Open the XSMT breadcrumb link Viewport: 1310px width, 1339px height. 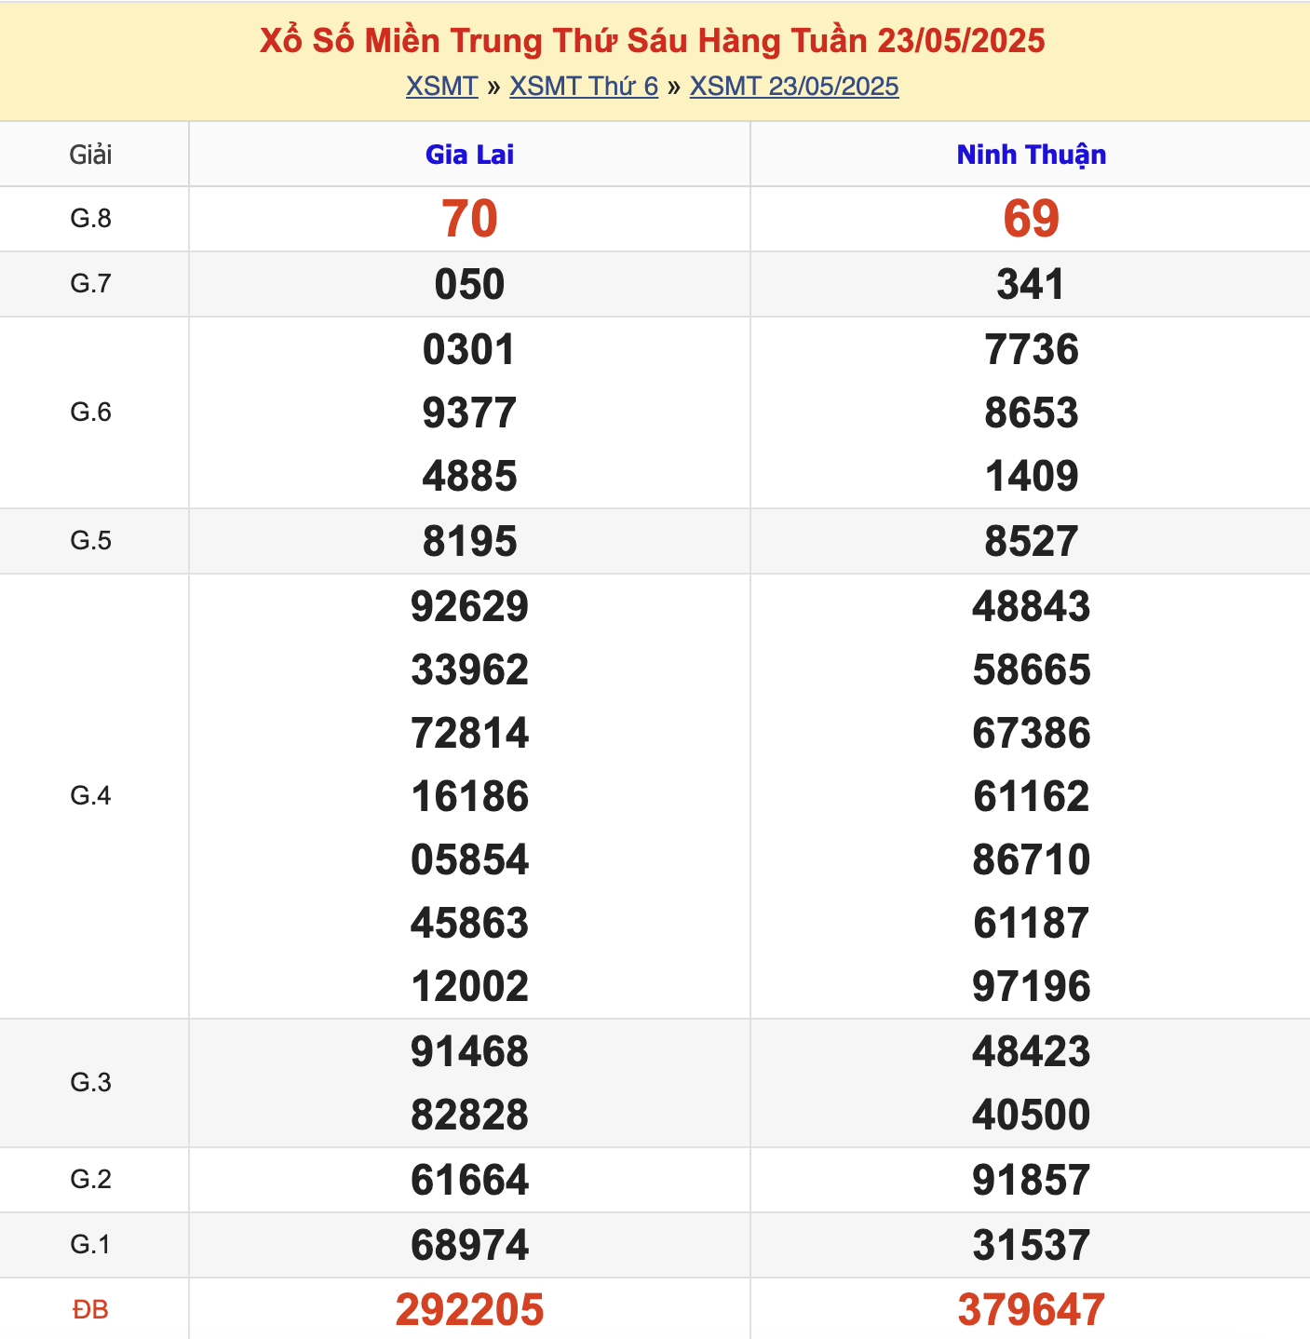[441, 87]
